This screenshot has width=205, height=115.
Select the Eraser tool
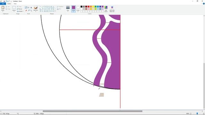(x=26, y=11)
